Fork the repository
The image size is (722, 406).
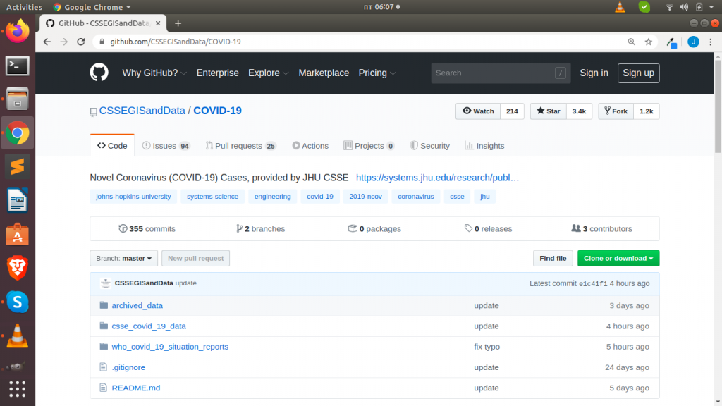[614, 111]
